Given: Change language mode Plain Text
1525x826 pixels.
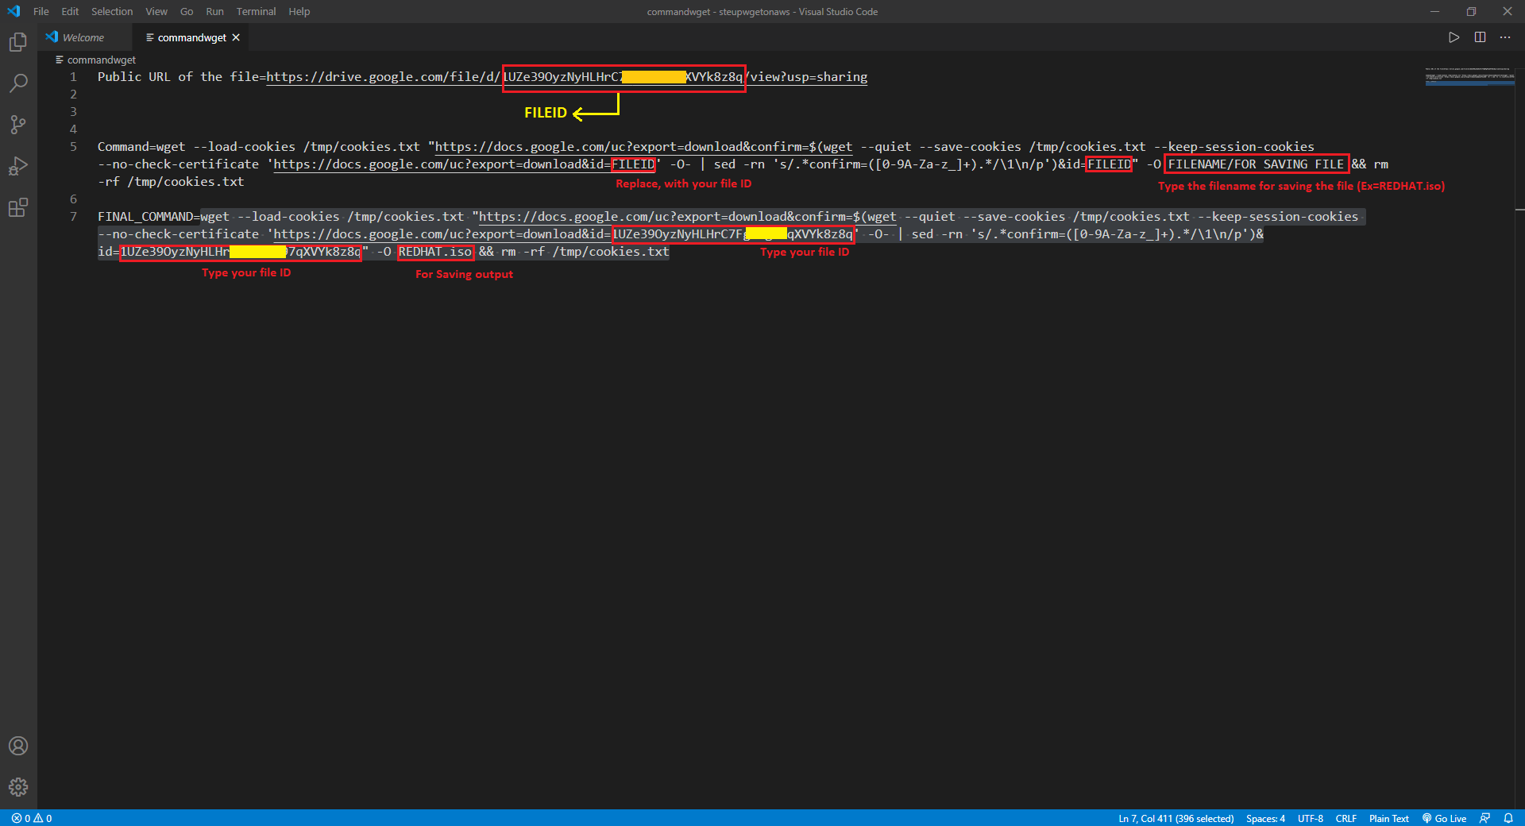Looking at the screenshot, I should [x=1389, y=818].
